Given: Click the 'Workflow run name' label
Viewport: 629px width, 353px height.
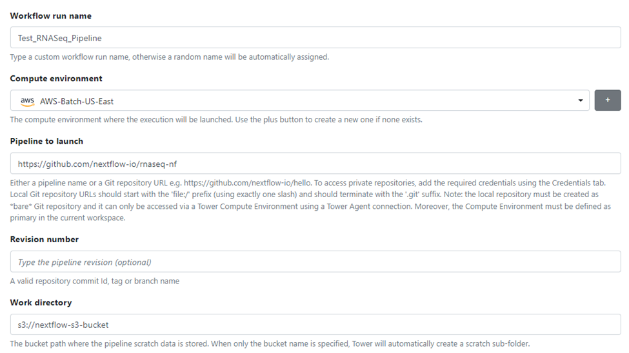Looking at the screenshot, I should click(x=51, y=15).
